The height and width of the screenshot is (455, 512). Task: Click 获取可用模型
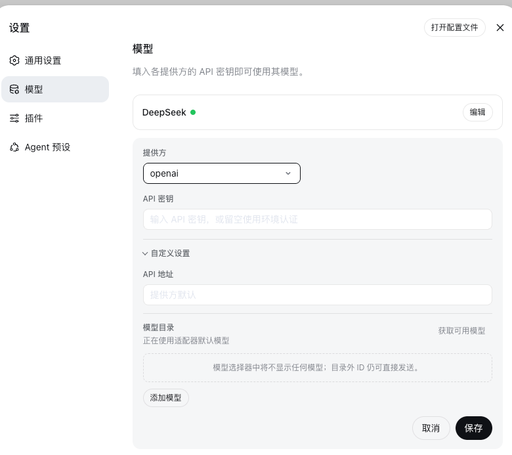point(461,331)
